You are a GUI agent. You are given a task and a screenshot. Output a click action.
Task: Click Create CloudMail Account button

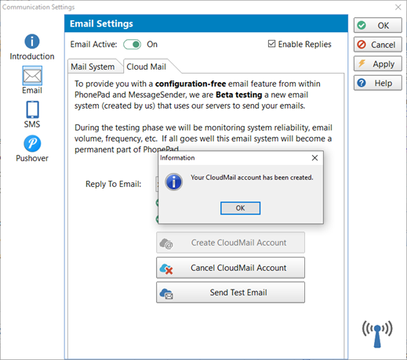[231, 243]
